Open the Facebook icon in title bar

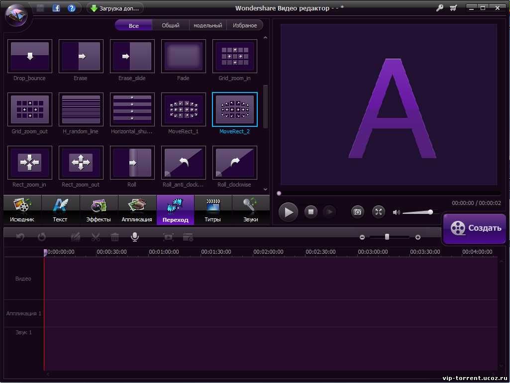56,8
